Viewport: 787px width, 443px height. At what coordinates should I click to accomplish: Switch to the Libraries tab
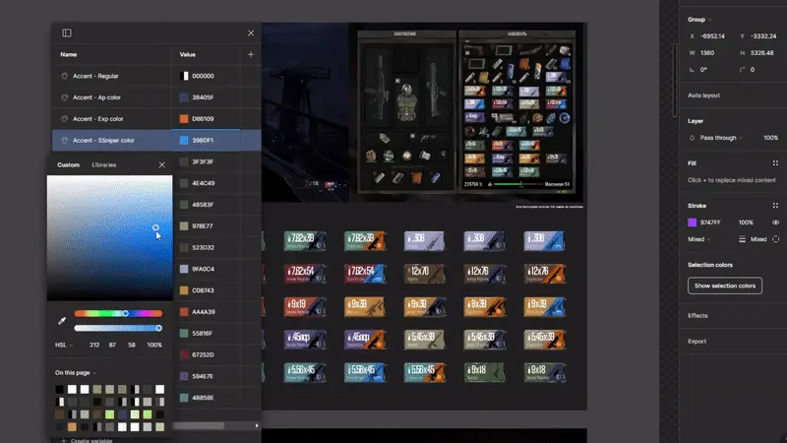click(103, 164)
